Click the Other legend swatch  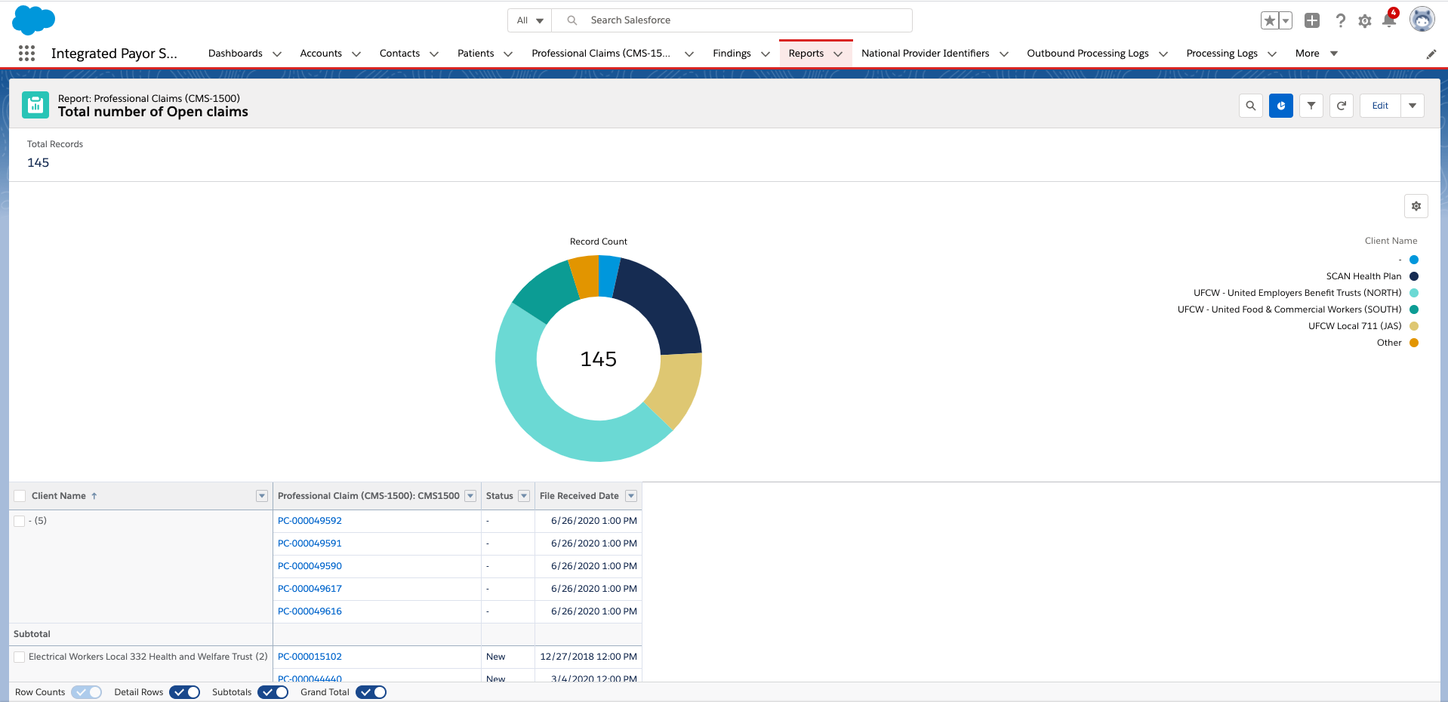tap(1414, 343)
